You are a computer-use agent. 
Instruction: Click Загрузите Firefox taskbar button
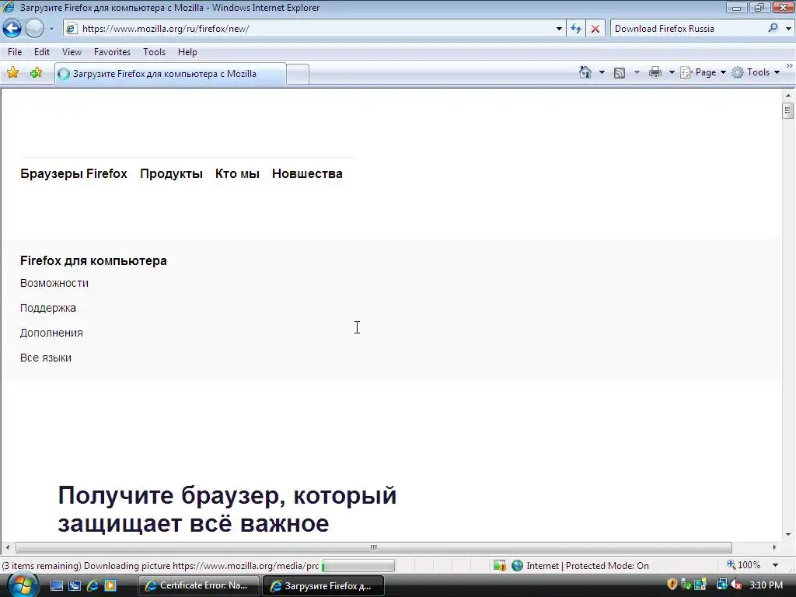pos(323,586)
